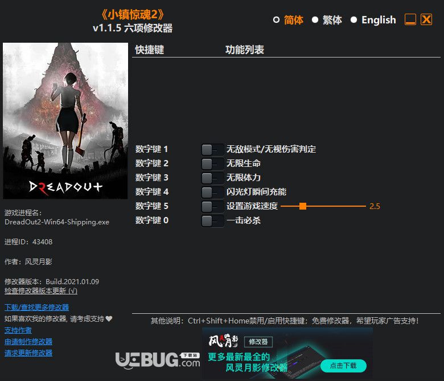444x381 pixels.
Task: Click the Build.2021.01.09 version text
Action: click(x=72, y=281)
